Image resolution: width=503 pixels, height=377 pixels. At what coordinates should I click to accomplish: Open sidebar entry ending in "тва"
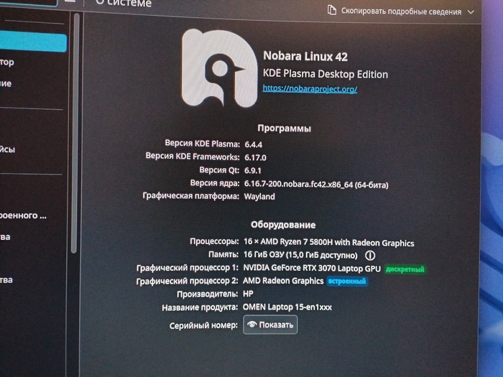click(6, 280)
